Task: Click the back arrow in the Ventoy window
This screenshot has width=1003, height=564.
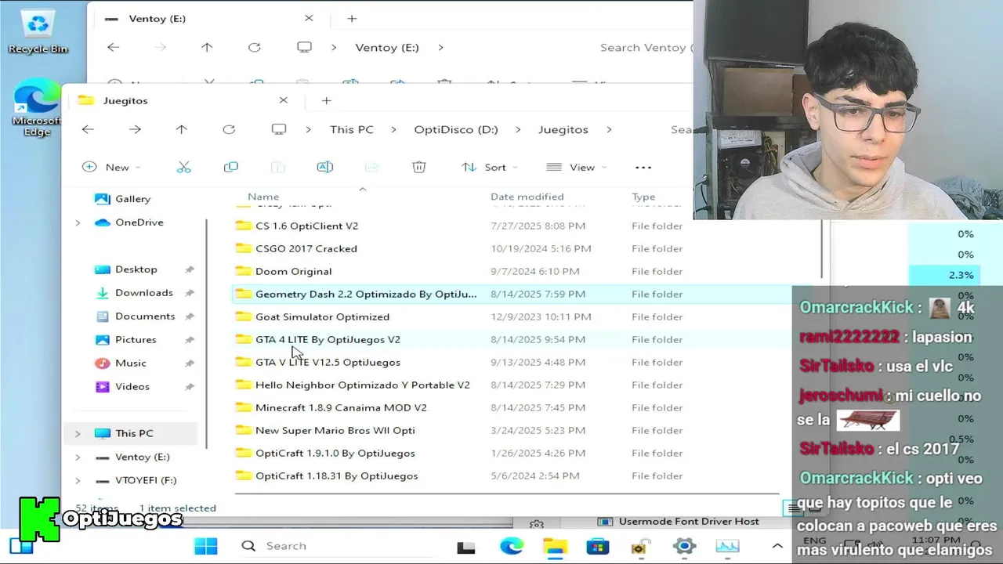Action: coord(113,47)
